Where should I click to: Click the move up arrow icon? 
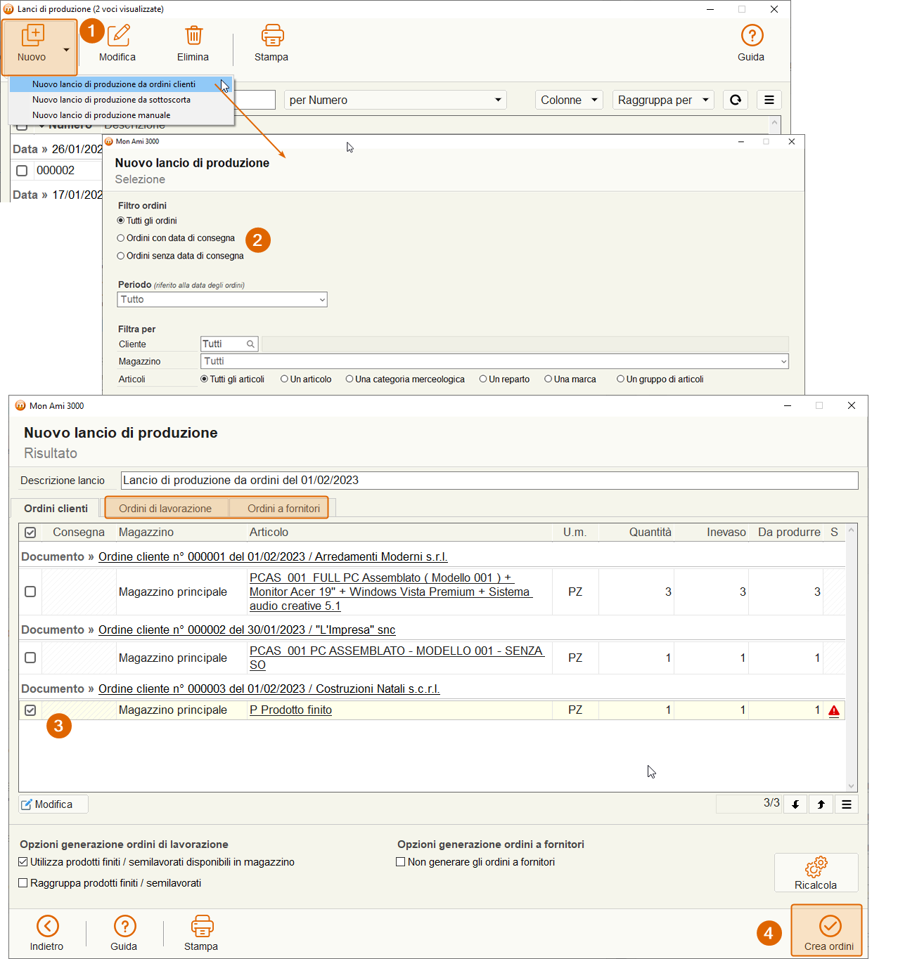pyautogui.click(x=821, y=804)
